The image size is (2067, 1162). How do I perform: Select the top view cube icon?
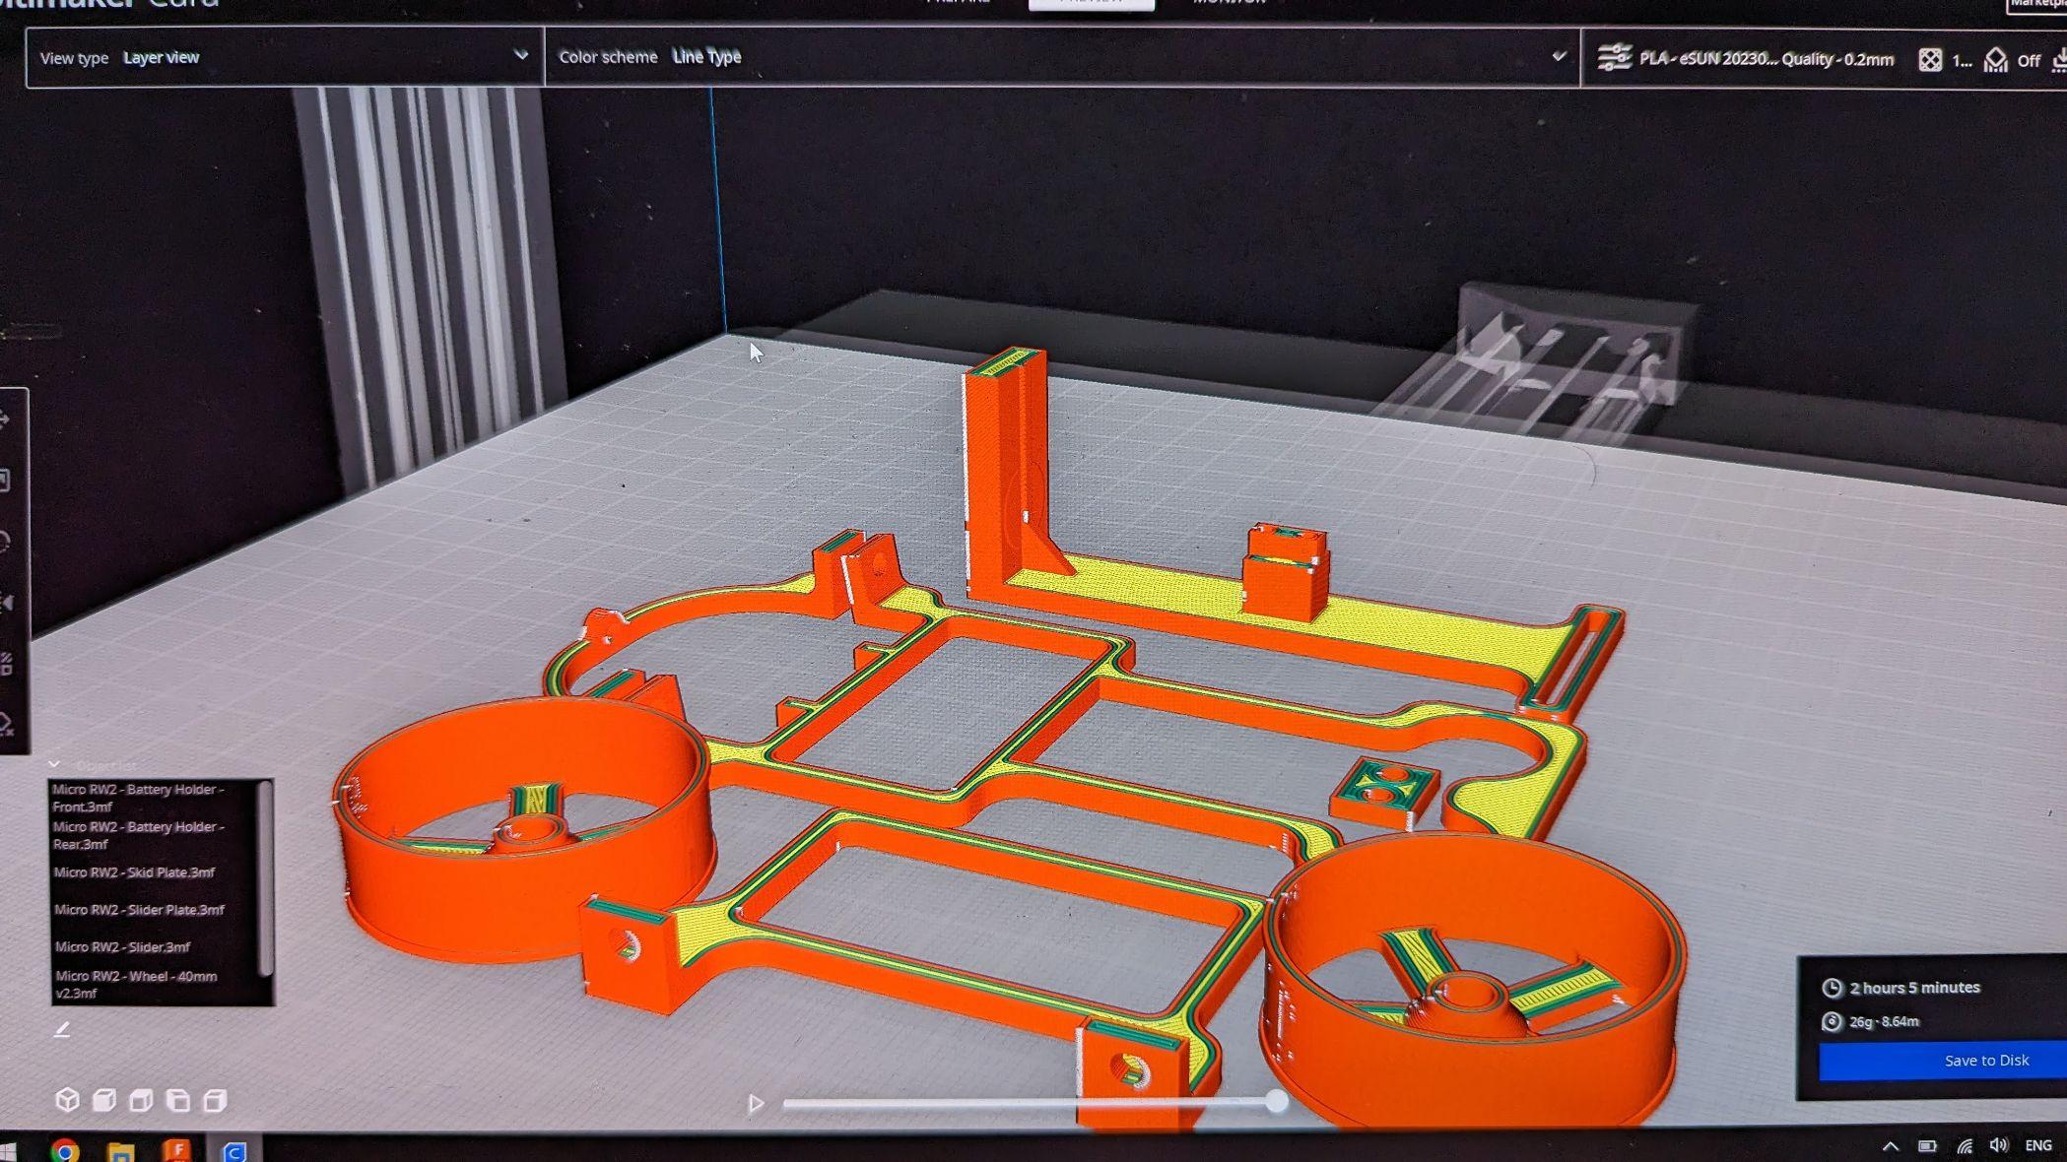[x=141, y=1100]
